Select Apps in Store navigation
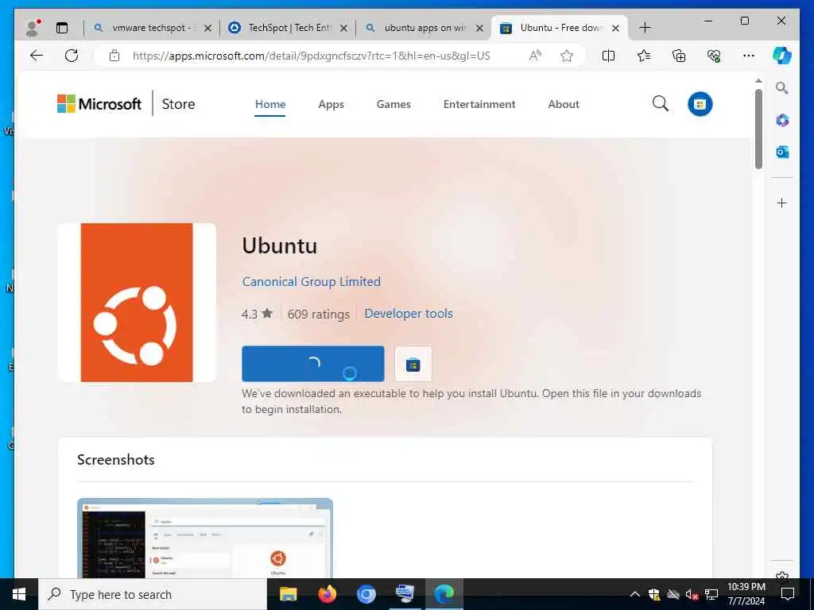The height and width of the screenshot is (610, 814). click(331, 104)
